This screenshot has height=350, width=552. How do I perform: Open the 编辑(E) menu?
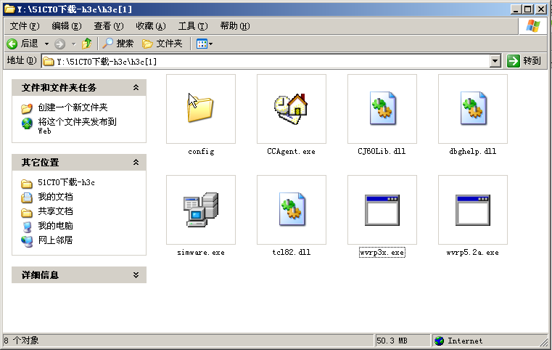[x=67, y=25]
